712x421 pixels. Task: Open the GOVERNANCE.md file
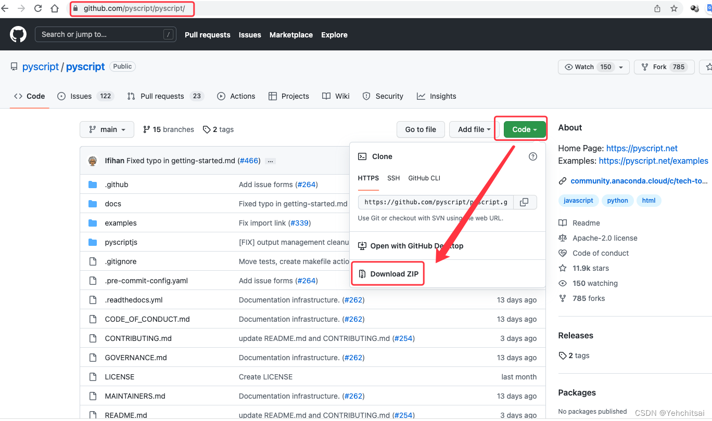pos(136,358)
